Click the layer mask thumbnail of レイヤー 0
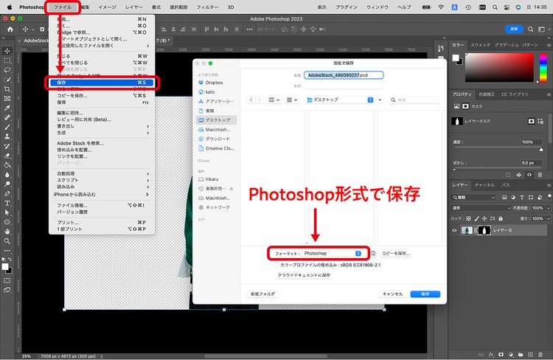This screenshot has height=360, width=553. 484,230
